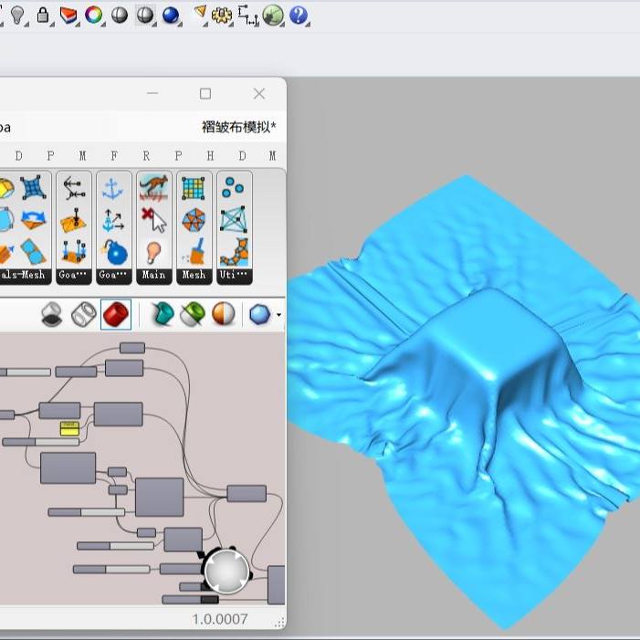Select the orange surface with vertical pin icon
Image resolution: width=640 pixels, height=640 pixels.
73,220
